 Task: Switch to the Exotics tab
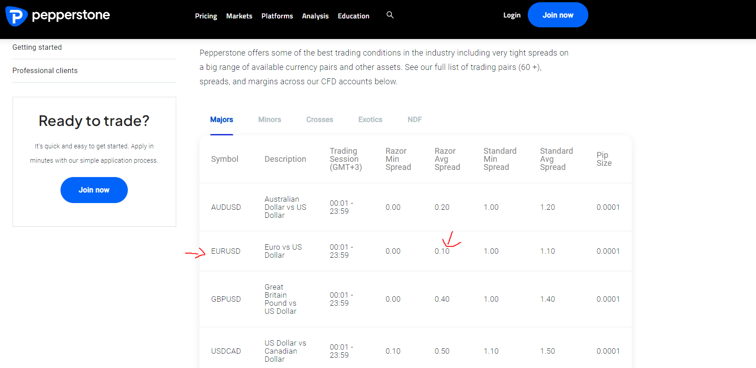370,120
